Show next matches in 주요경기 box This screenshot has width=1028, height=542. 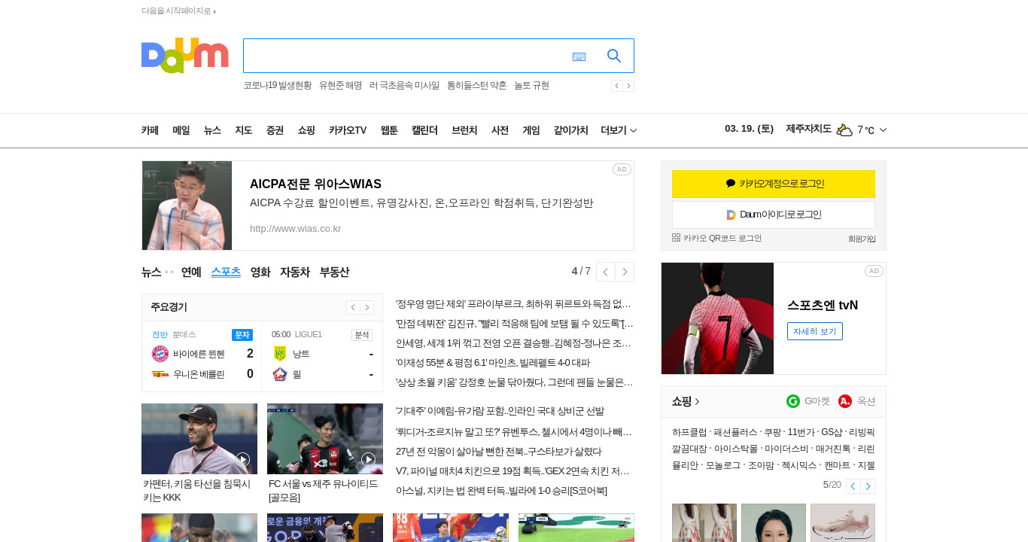(367, 307)
